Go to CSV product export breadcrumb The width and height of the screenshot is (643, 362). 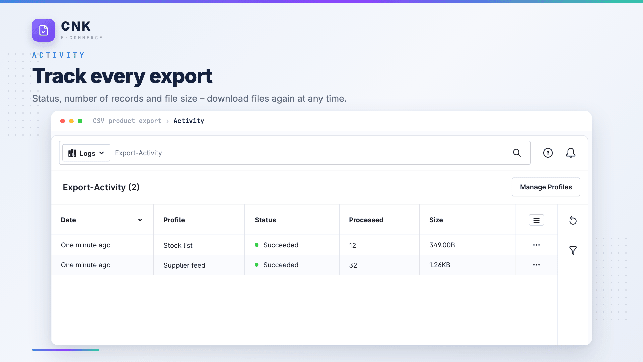click(127, 121)
